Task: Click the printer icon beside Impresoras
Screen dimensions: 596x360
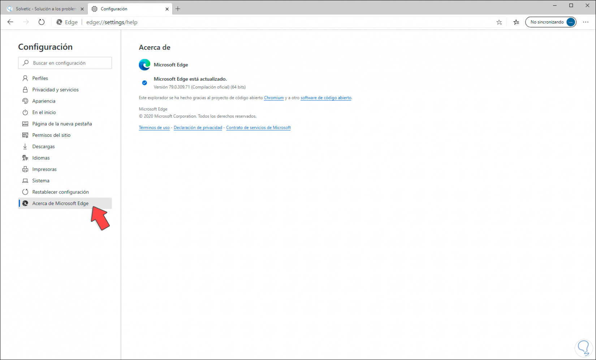Action: [x=25, y=169]
